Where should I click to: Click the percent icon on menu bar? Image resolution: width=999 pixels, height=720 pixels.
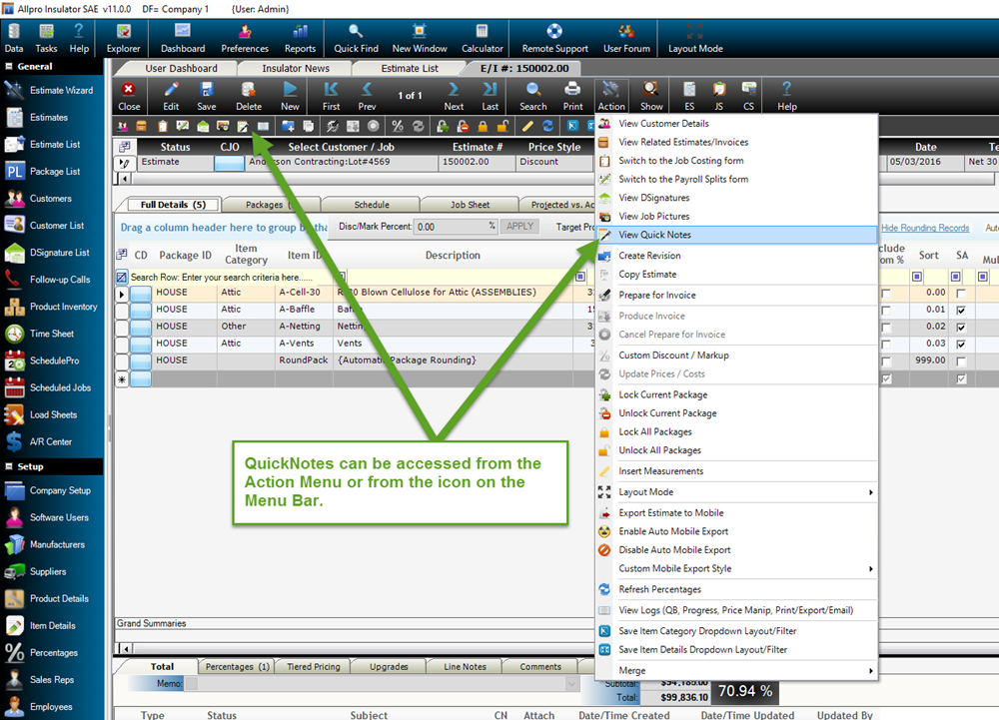398,126
